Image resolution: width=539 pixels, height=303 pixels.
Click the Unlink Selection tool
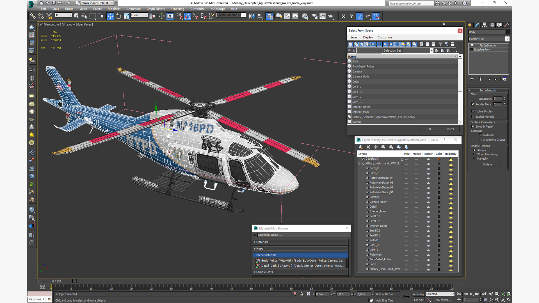pyautogui.click(x=41, y=16)
